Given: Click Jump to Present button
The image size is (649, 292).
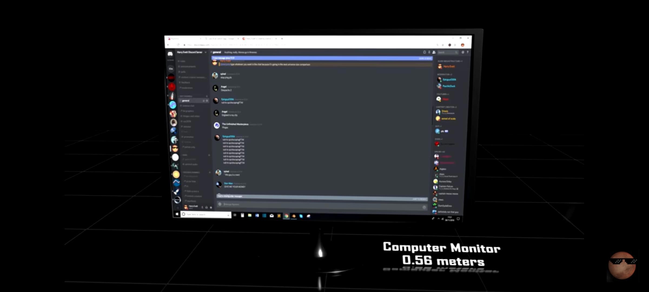Looking at the screenshot, I should [419, 199].
